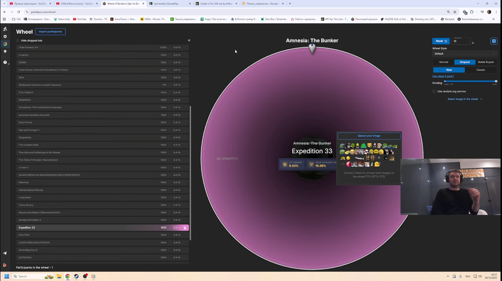Viewport: 502px width, 281px height.
Task: Click the Dividing slider track
Action: coord(470,81)
